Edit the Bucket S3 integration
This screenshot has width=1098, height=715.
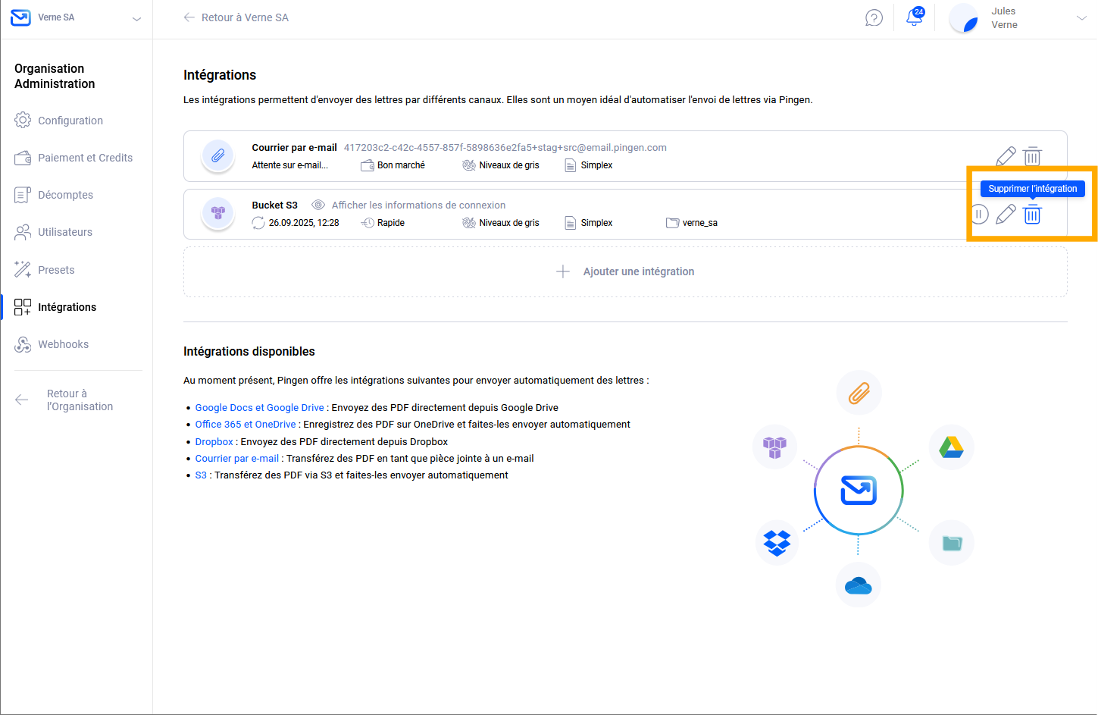point(1006,215)
